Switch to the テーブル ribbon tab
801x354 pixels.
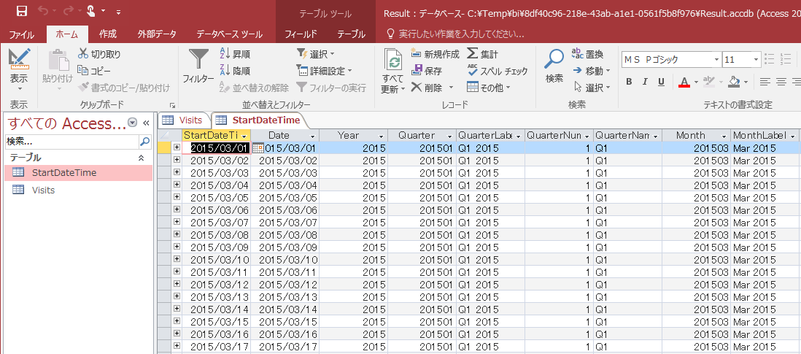[x=352, y=34]
